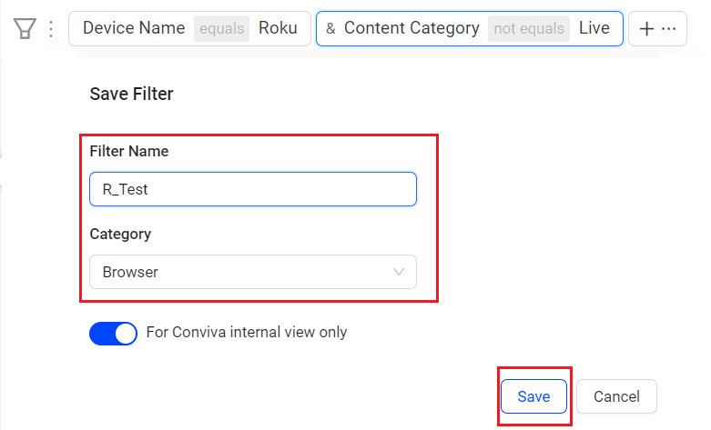Cancel saving the filter
The width and height of the screenshot is (711, 430).
(x=616, y=396)
